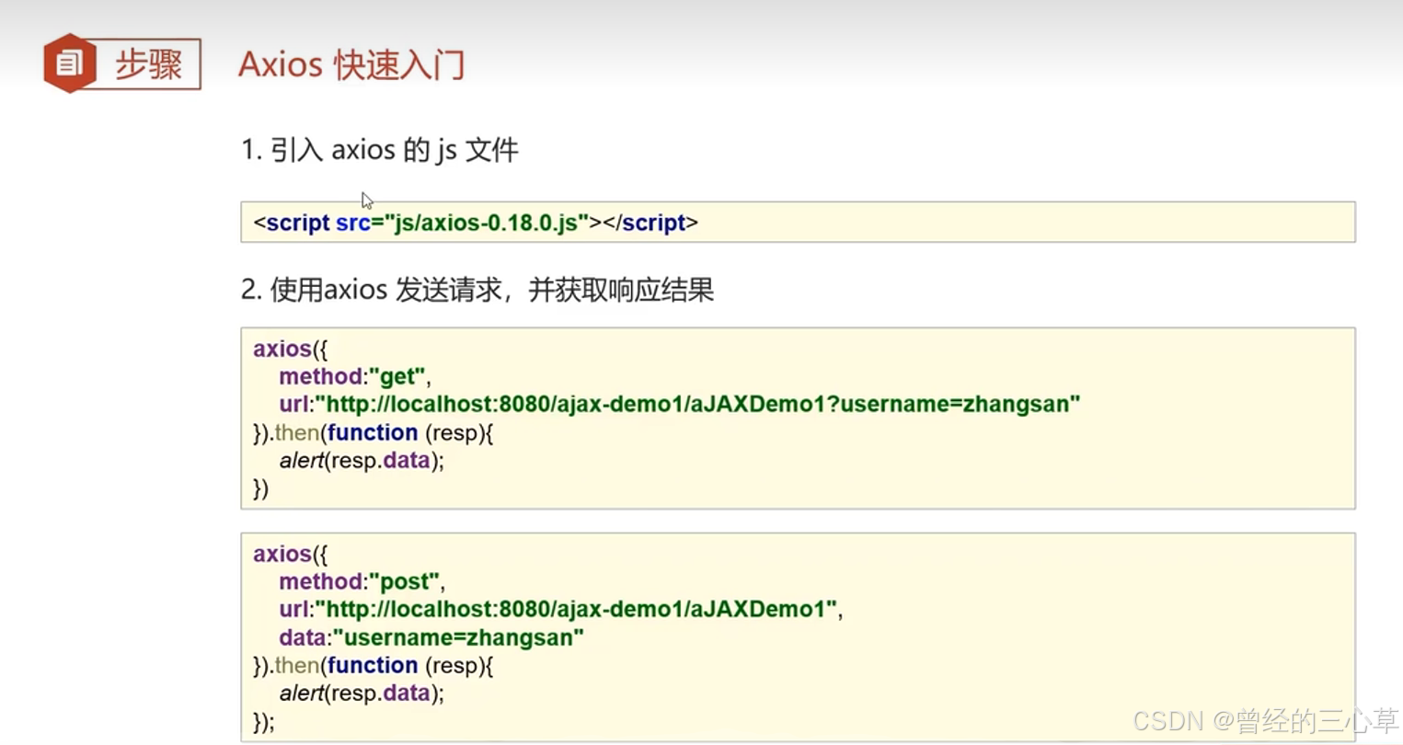Image resolution: width=1403 pixels, height=745 pixels.
Task: Click the axios({ line in post block
Action: click(290, 554)
